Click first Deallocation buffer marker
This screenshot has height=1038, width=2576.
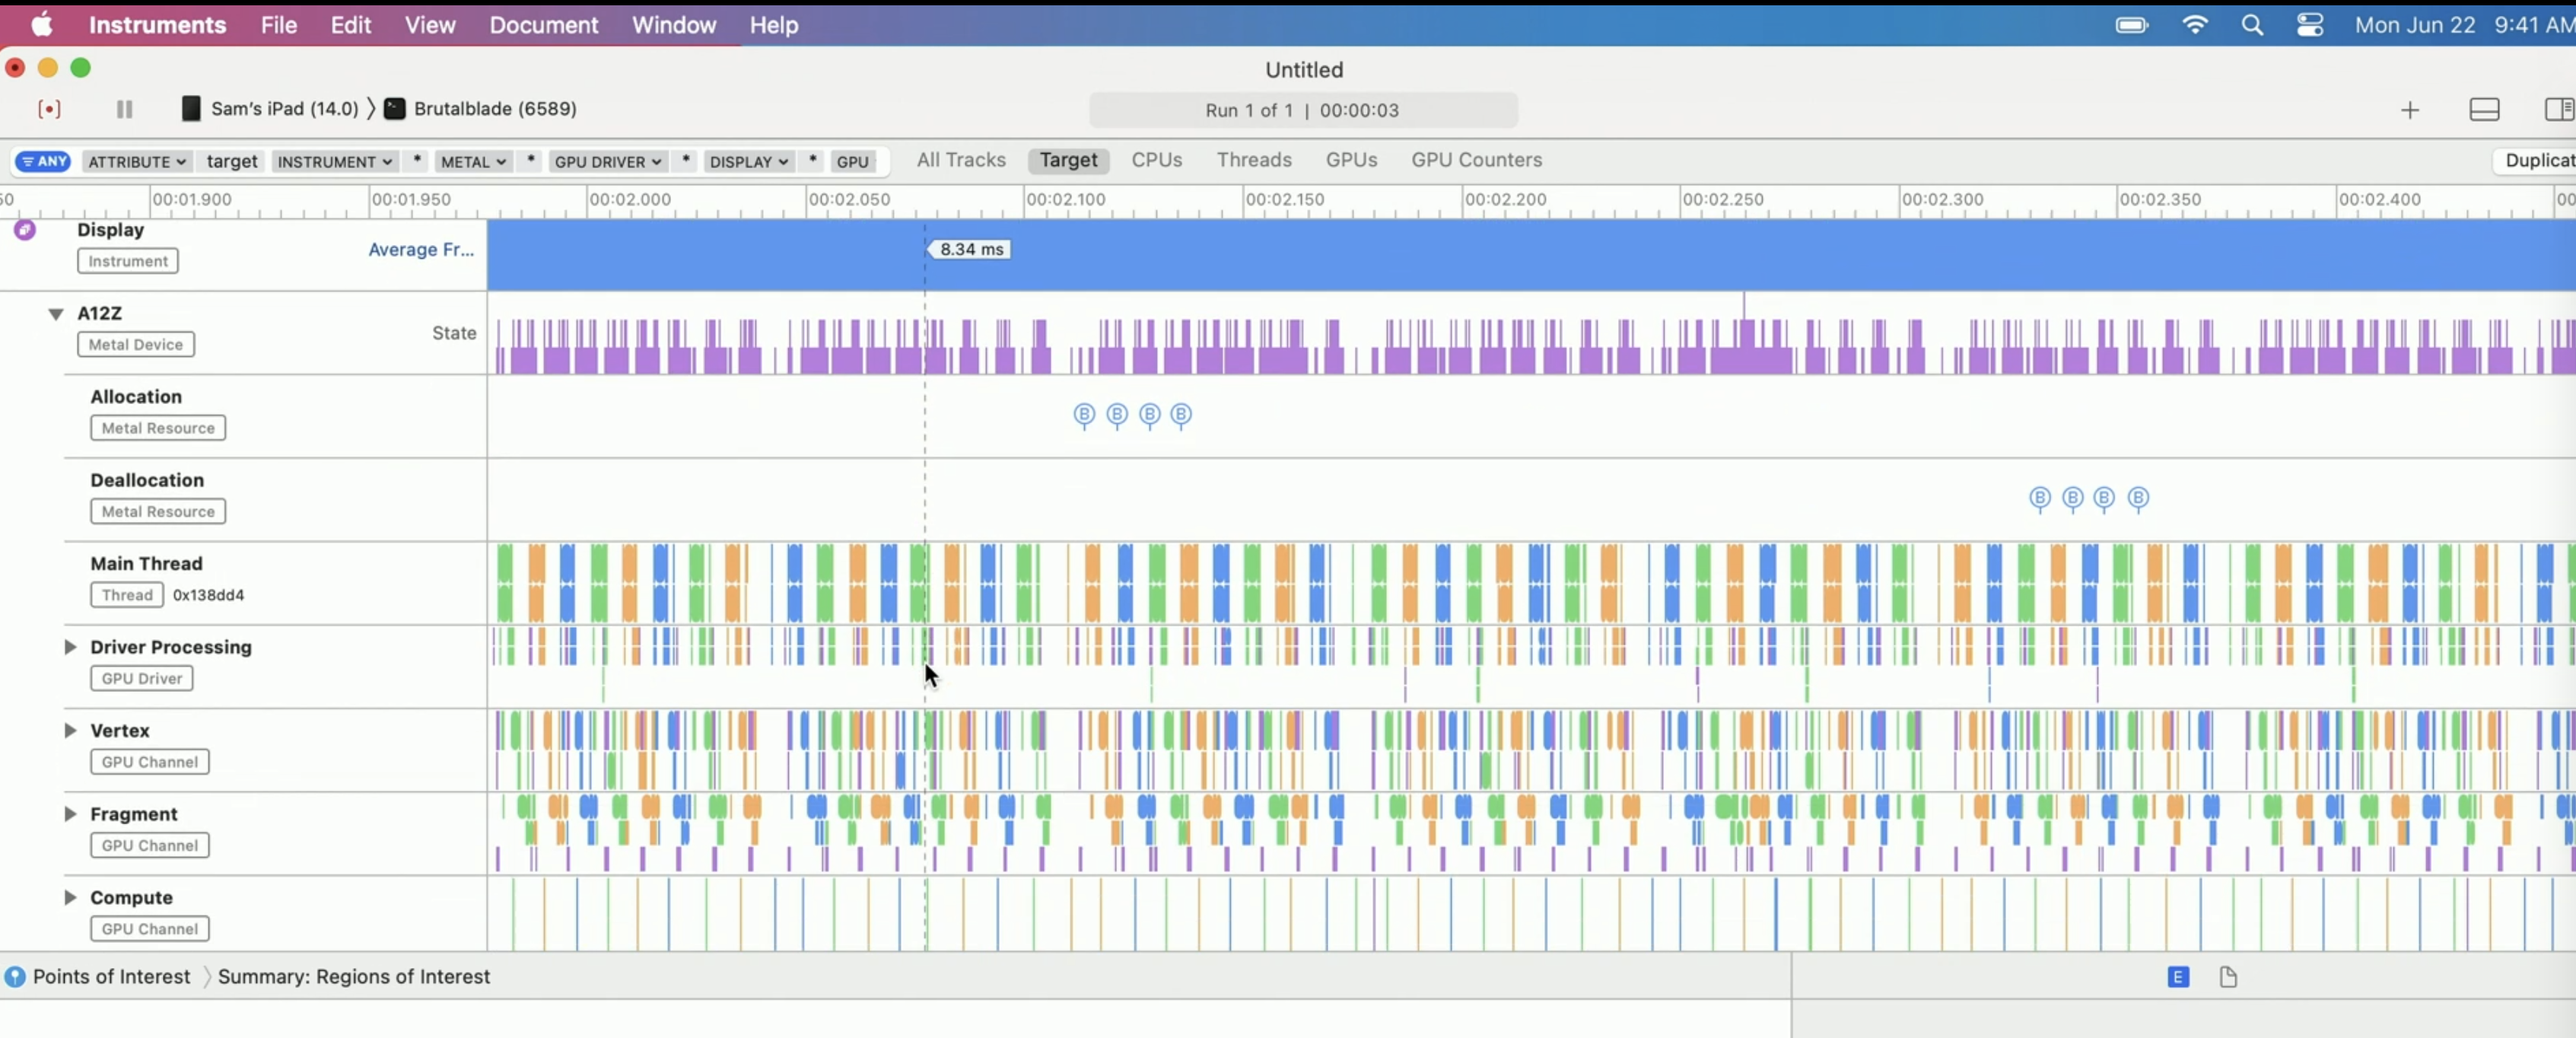point(2040,499)
